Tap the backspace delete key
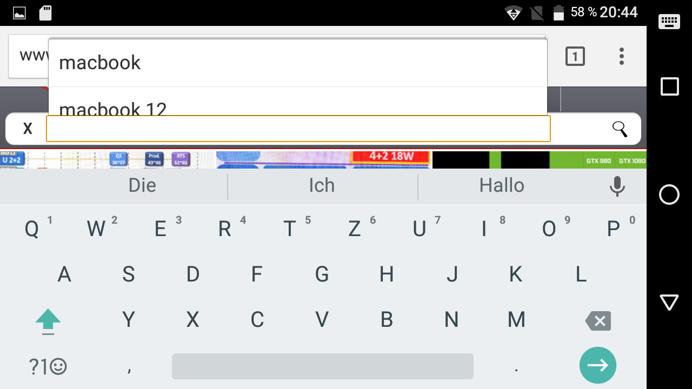692x389 pixels. pos(598,321)
